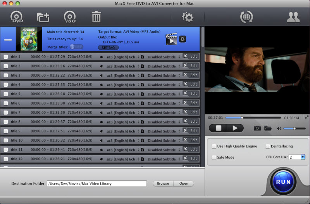Open settings via the toolbar gear icon
This screenshot has height=204, width=310.
[x=188, y=17]
